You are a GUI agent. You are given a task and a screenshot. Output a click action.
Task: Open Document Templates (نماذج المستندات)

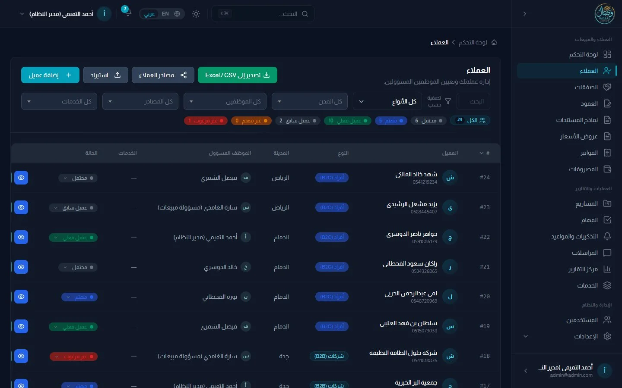tap(567, 120)
